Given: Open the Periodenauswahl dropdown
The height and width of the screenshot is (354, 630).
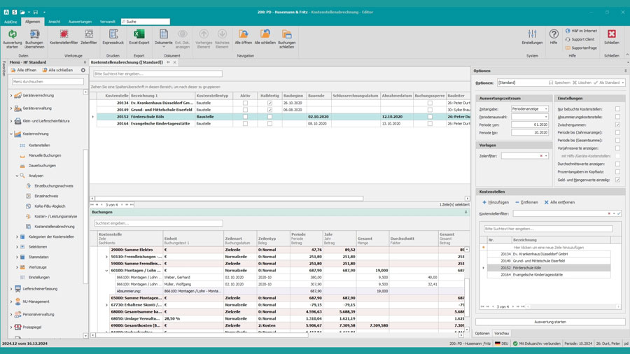Looking at the screenshot, I should 545,117.
